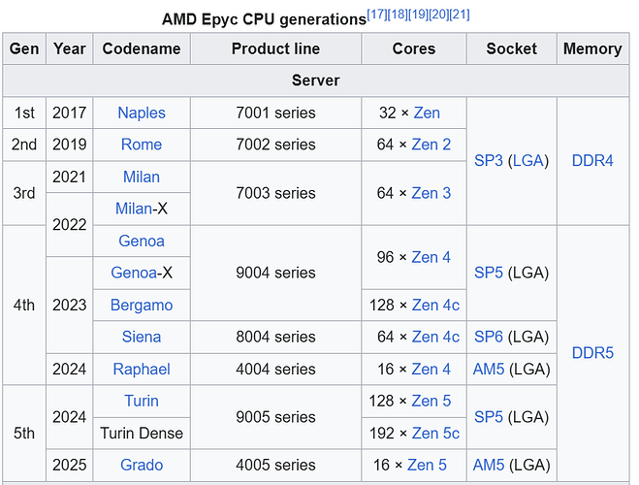Open citation reference [20]
The height and width of the screenshot is (485, 639).
(x=439, y=15)
